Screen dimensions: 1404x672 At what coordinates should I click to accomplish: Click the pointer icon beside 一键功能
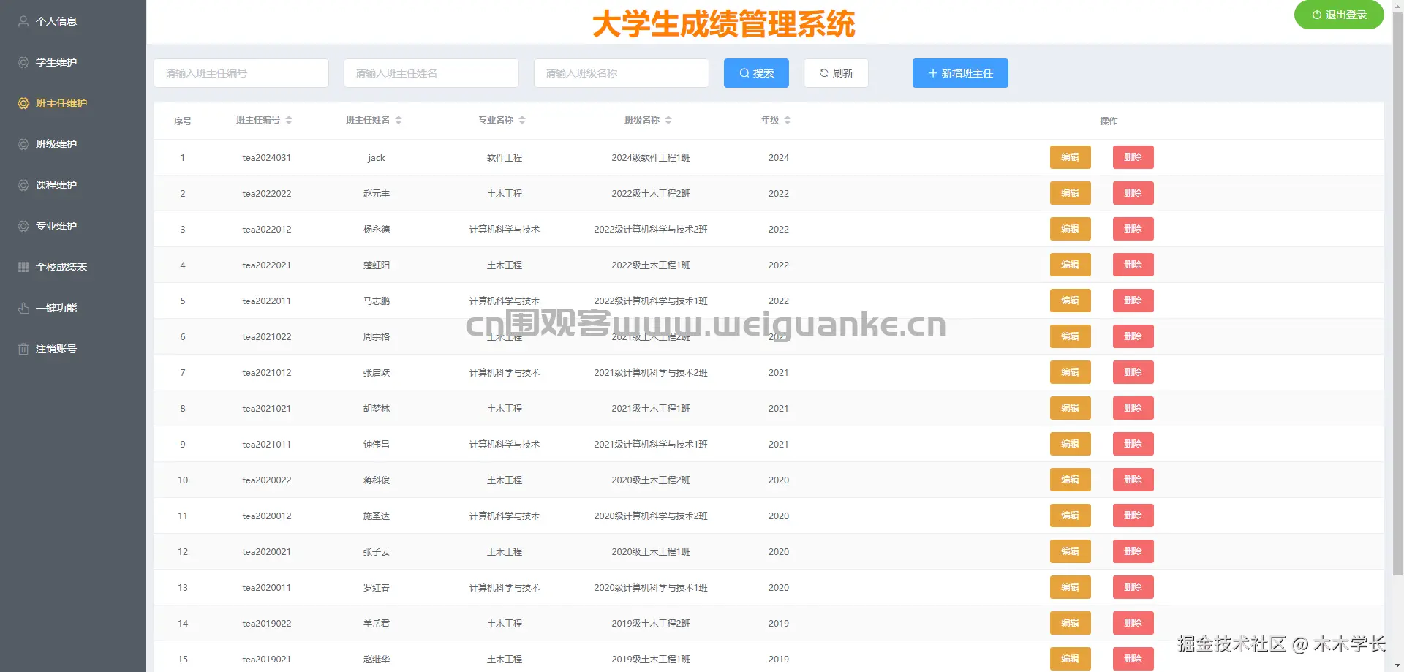(23, 308)
